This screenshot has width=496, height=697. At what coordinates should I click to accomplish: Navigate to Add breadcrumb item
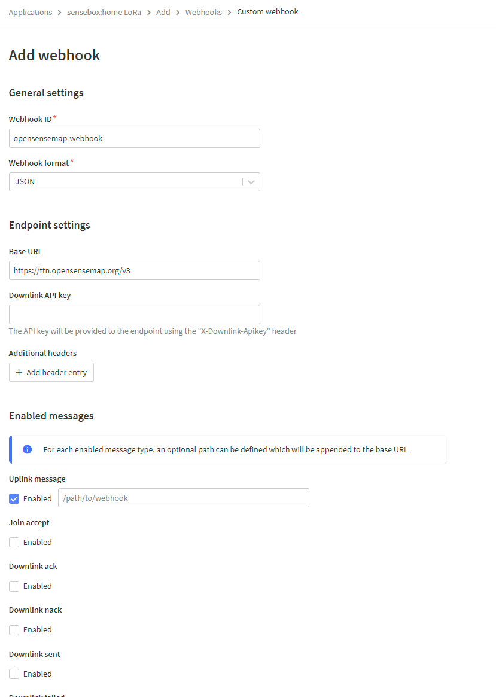click(163, 12)
